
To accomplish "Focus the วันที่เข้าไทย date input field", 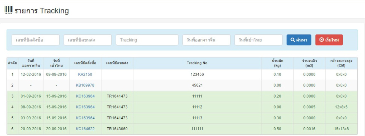I will tap(259, 40).
